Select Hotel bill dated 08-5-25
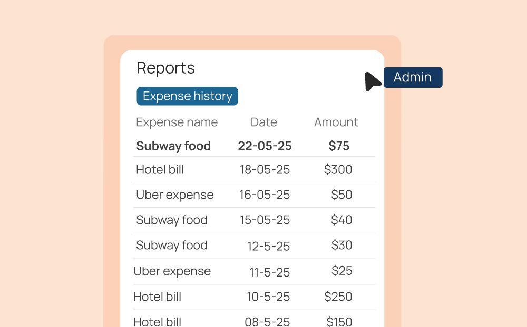The height and width of the screenshot is (327, 527). click(x=254, y=319)
